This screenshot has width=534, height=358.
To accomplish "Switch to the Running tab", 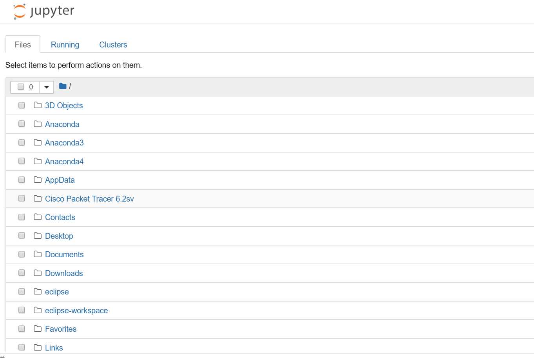I will [65, 44].
